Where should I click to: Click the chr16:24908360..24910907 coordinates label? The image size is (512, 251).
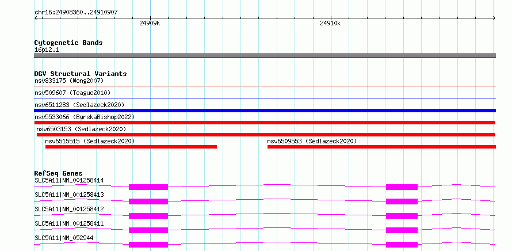coord(76,13)
